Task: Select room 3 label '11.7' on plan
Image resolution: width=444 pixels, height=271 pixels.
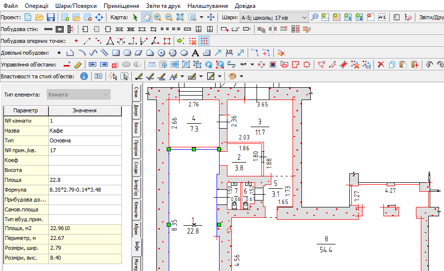Action: (x=259, y=133)
